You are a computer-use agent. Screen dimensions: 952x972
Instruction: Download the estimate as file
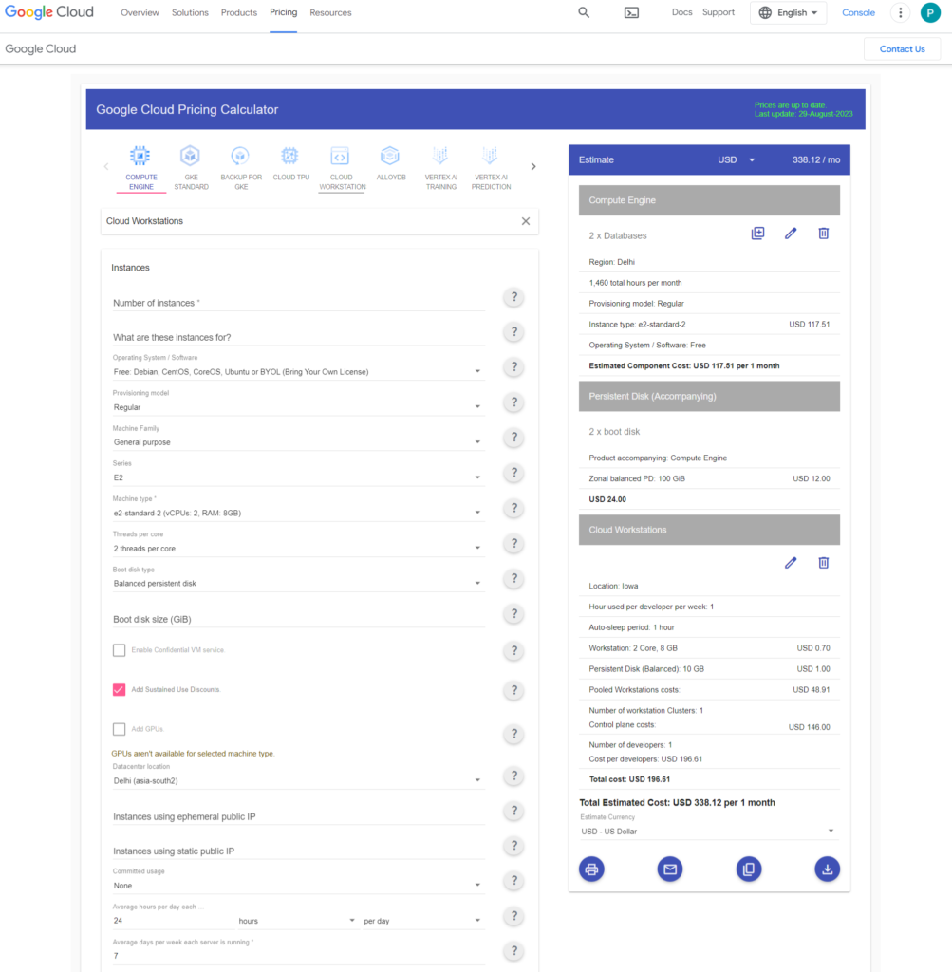click(827, 869)
